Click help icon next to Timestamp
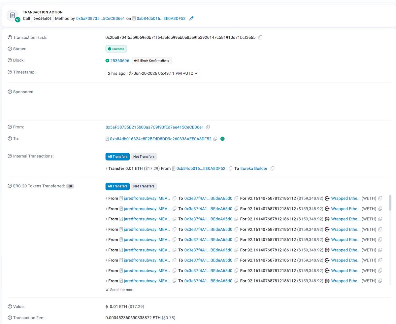This screenshot has width=396, height=324. click(10, 72)
